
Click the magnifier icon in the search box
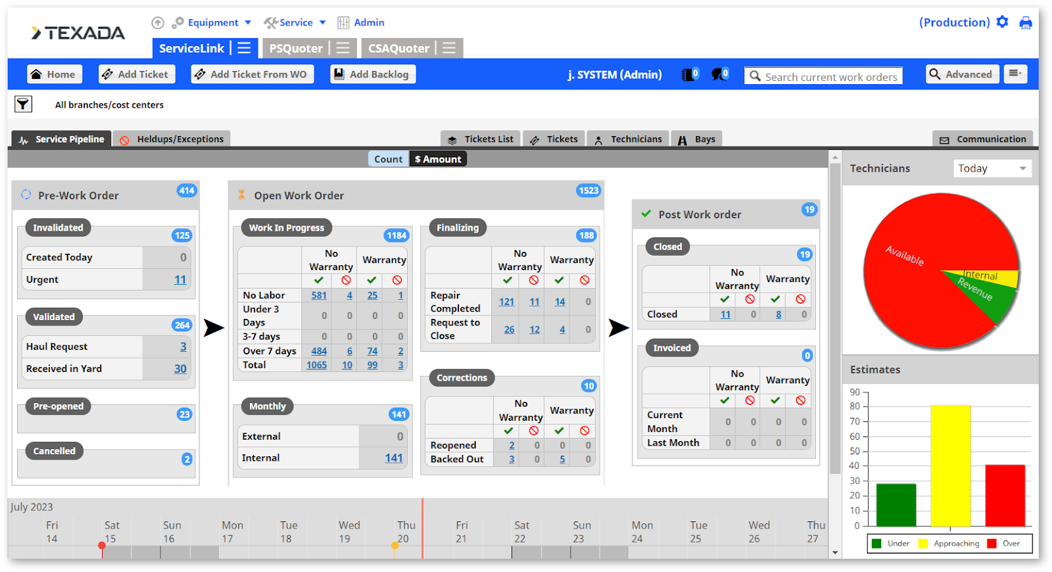pyautogui.click(x=755, y=76)
